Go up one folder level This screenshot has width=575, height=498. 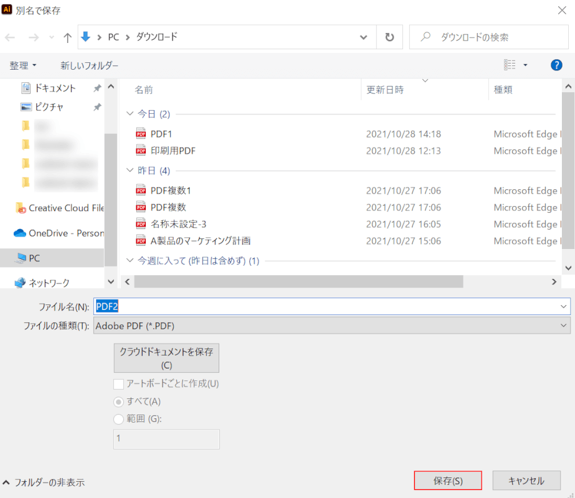point(67,37)
